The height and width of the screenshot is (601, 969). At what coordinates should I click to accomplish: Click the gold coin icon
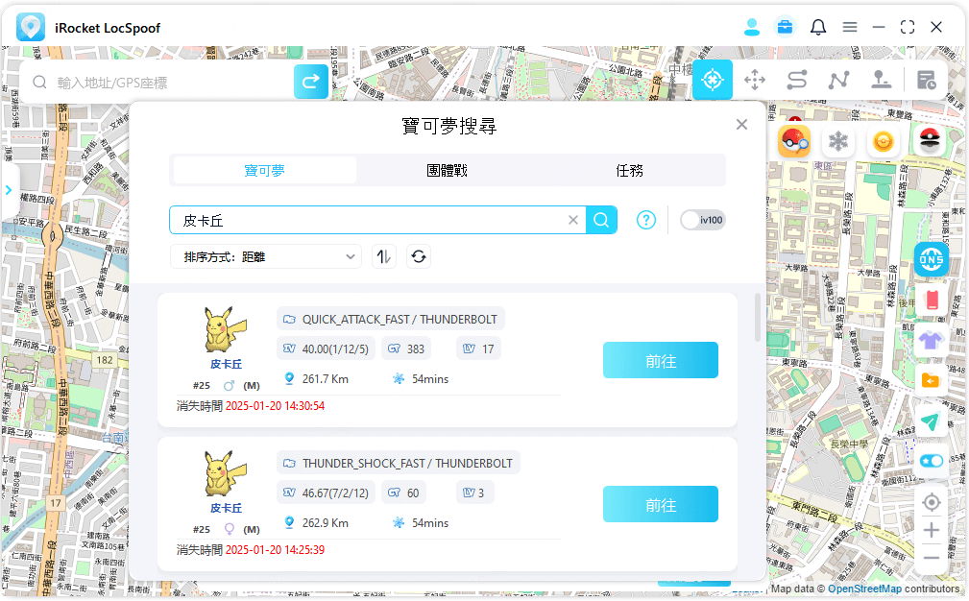point(884,141)
